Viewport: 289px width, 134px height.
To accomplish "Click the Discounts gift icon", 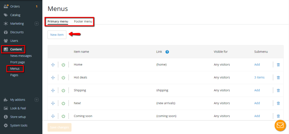I will 6,32.
